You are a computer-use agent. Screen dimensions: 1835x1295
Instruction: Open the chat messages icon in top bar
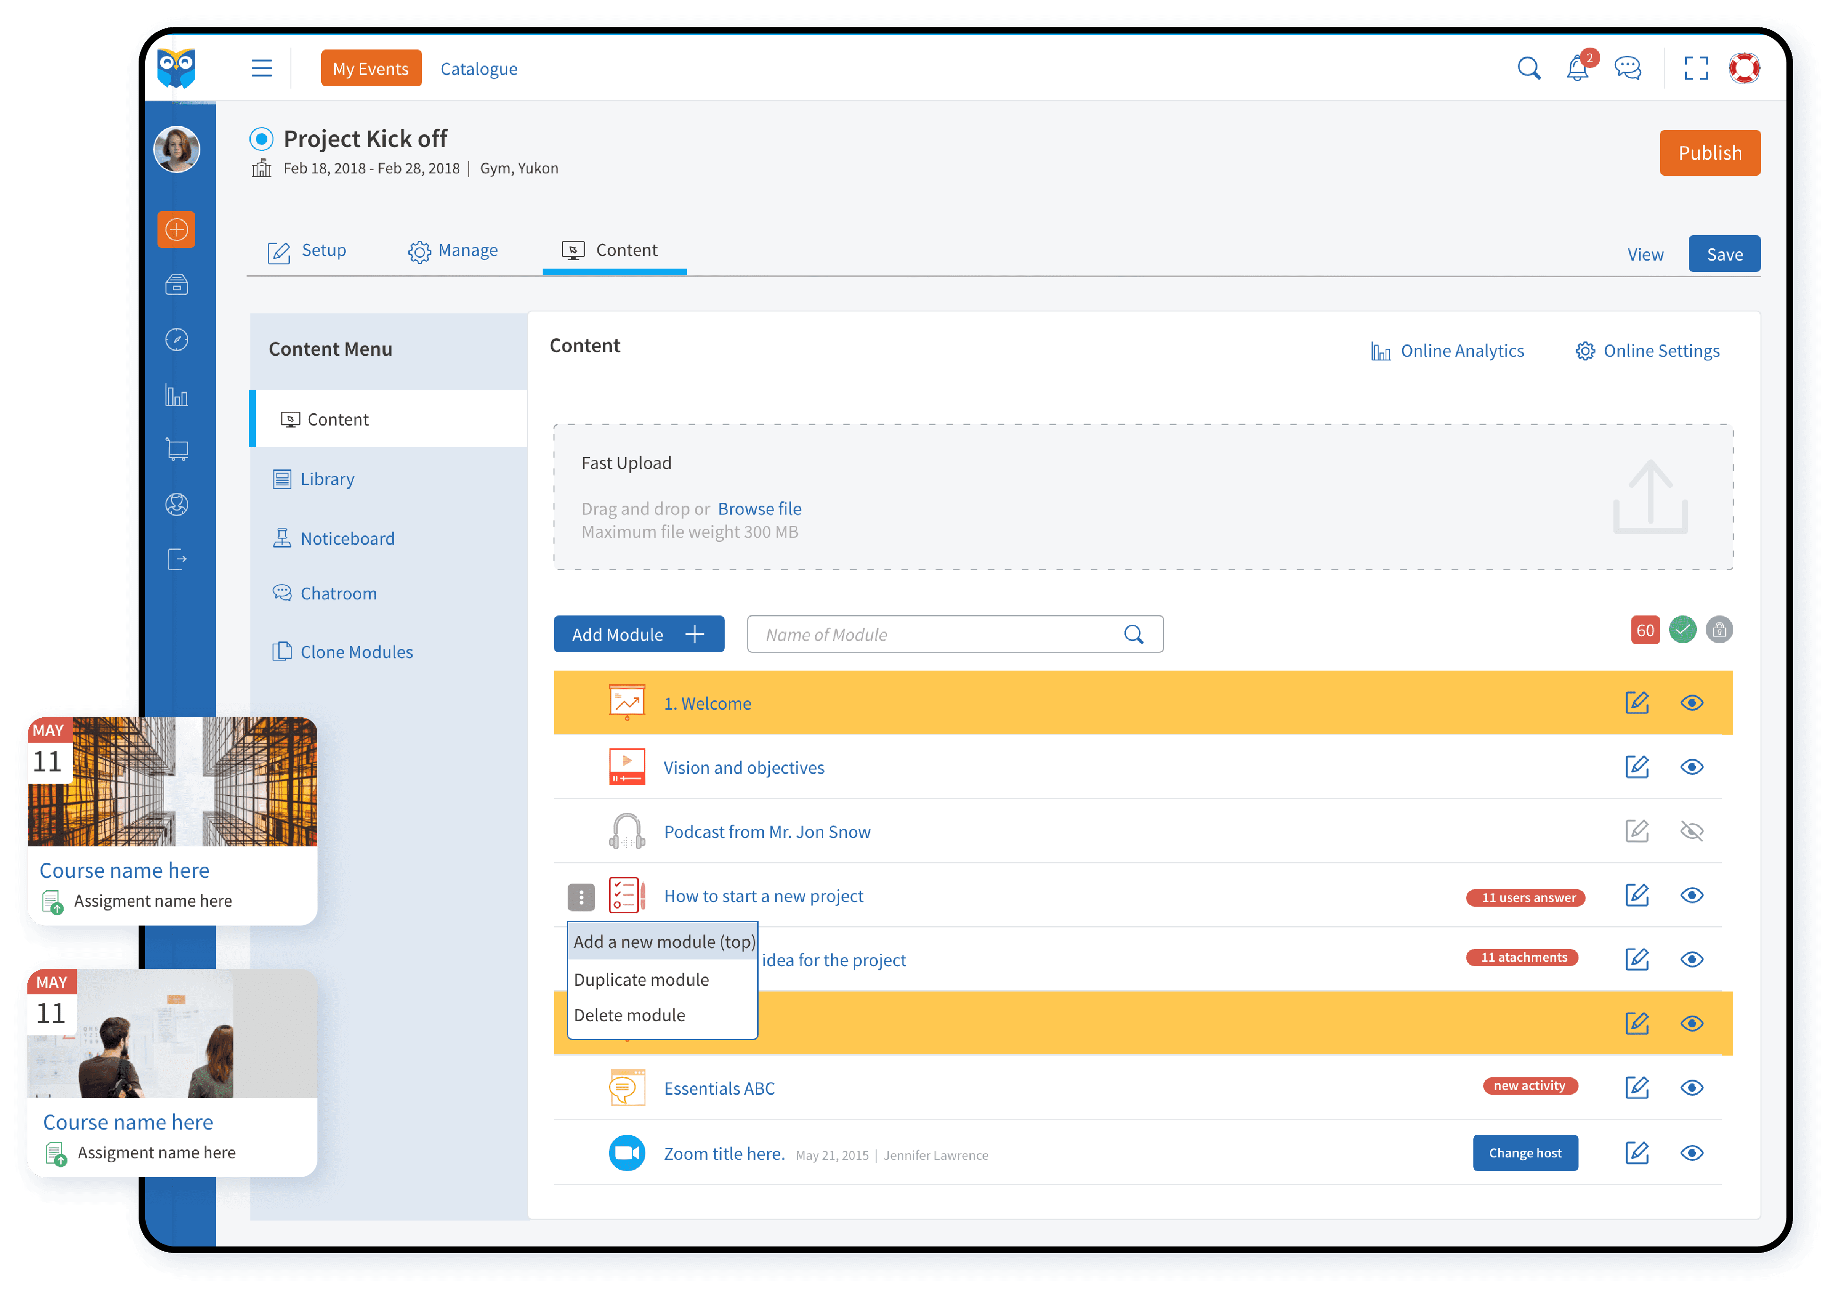pos(1627,68)
